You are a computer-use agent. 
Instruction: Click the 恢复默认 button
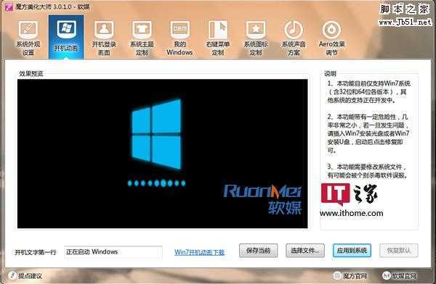[399, 251]
